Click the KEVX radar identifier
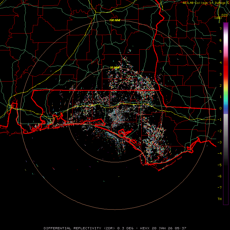 click(x=145, y=228)
